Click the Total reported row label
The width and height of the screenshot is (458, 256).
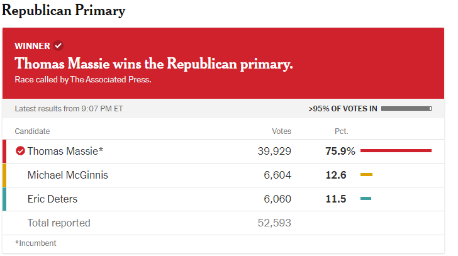click(59, 223)
